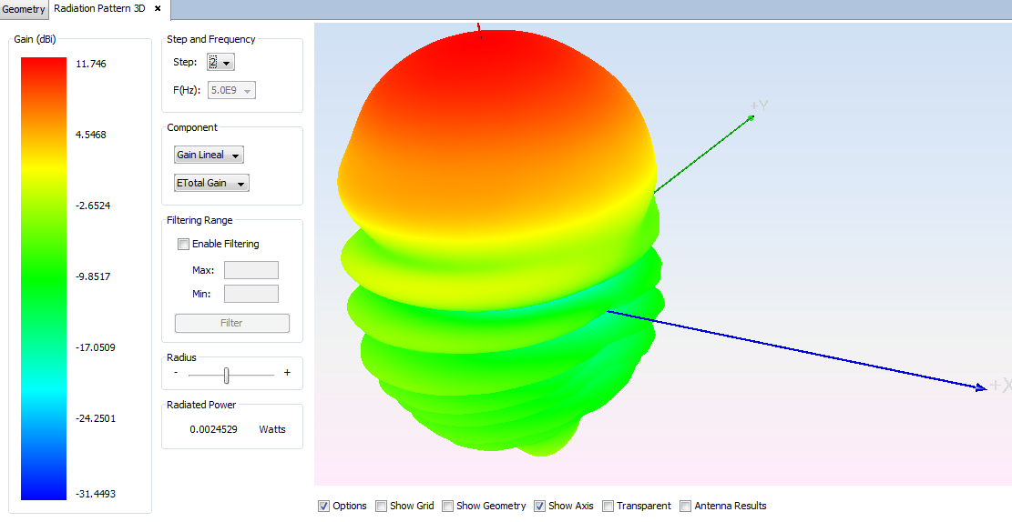Click the plus sign beside Radius slider
1012x522 pixels.
pyautogui.click(x=287, y=373)
